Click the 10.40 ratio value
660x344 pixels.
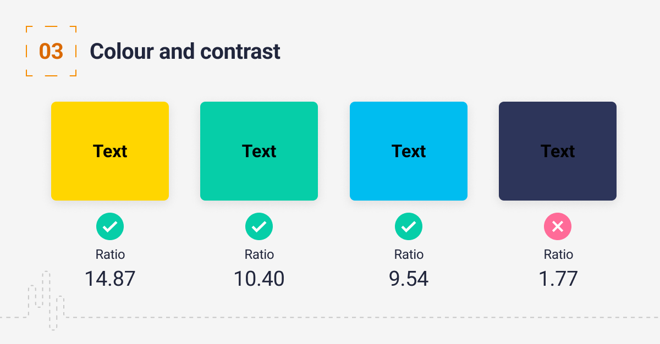click(x=259, y=279)
